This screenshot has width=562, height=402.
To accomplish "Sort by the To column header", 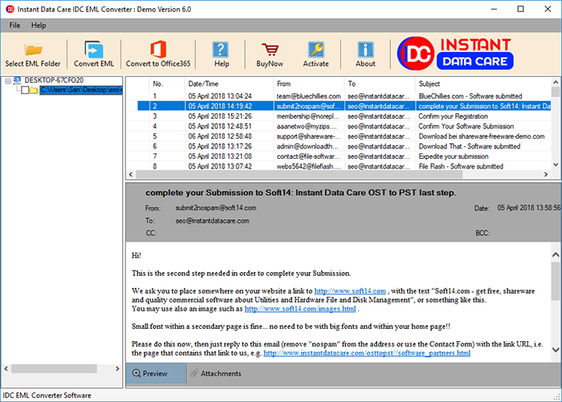I will pyautogui.click(x=380, y=83).
